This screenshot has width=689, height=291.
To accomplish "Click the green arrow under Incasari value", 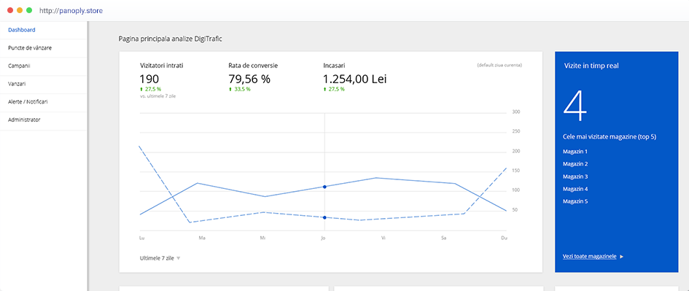I will pyautogui.click(x=324, y=89).
